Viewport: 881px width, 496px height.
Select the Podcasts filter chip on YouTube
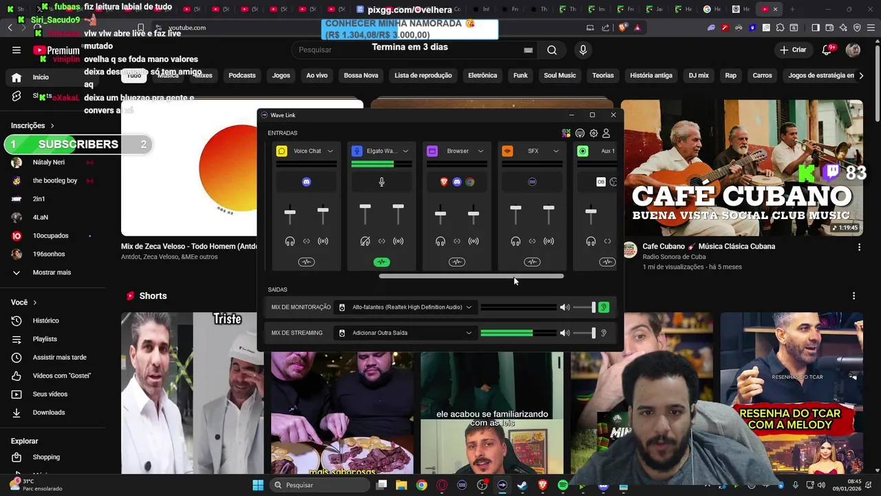click(x=242, y=75)
